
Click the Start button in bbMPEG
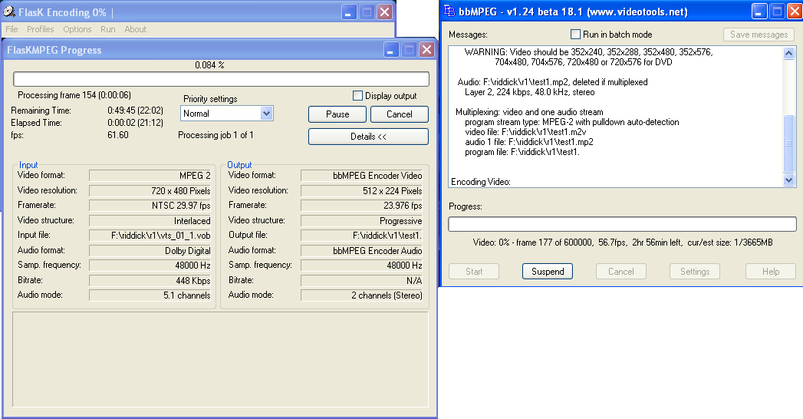click(x=474, y=272)
